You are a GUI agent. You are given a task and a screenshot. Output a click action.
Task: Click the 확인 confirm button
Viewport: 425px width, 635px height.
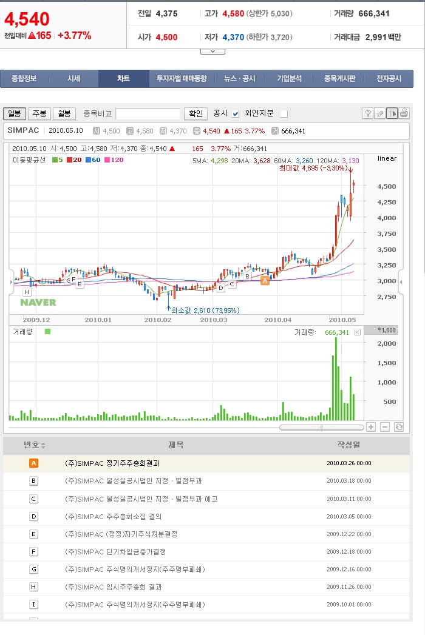[196, 114]
